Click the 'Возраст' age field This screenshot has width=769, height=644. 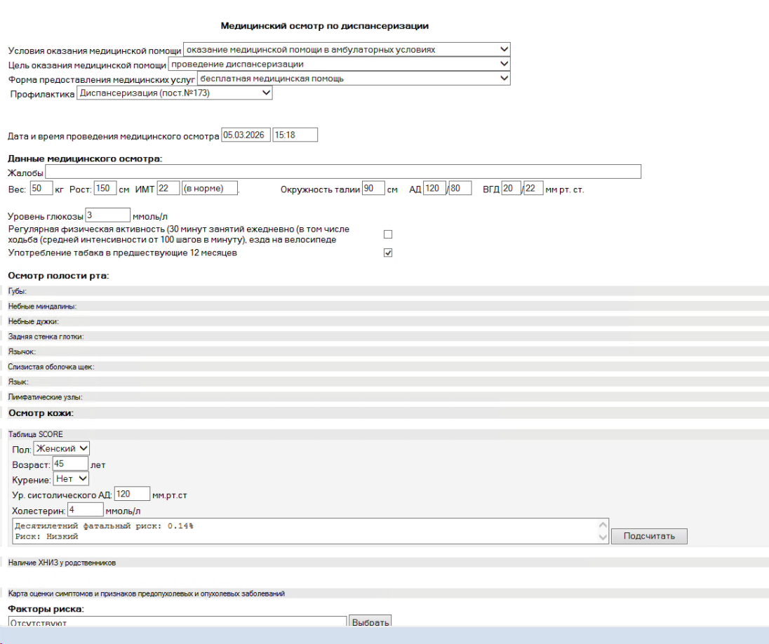70,464
